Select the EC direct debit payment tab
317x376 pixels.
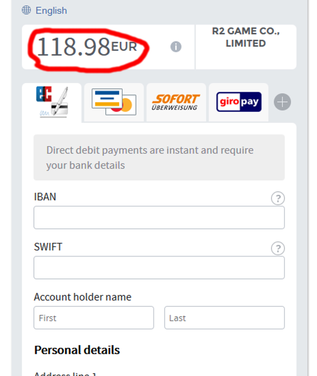tap(52, 102)
